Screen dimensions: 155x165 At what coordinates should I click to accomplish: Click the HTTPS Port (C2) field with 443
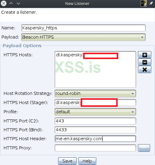(x=95, y=121)
